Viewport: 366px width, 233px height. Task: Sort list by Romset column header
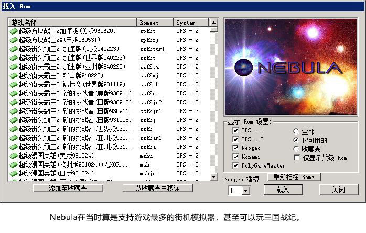(155, 23)
